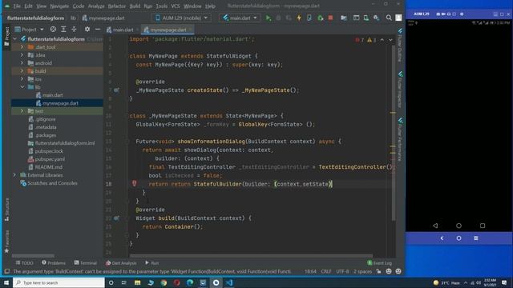This screenshot has height=288, width=513.
Task: Click the Windows taskbar search box
Action: [x=59, y=282]
